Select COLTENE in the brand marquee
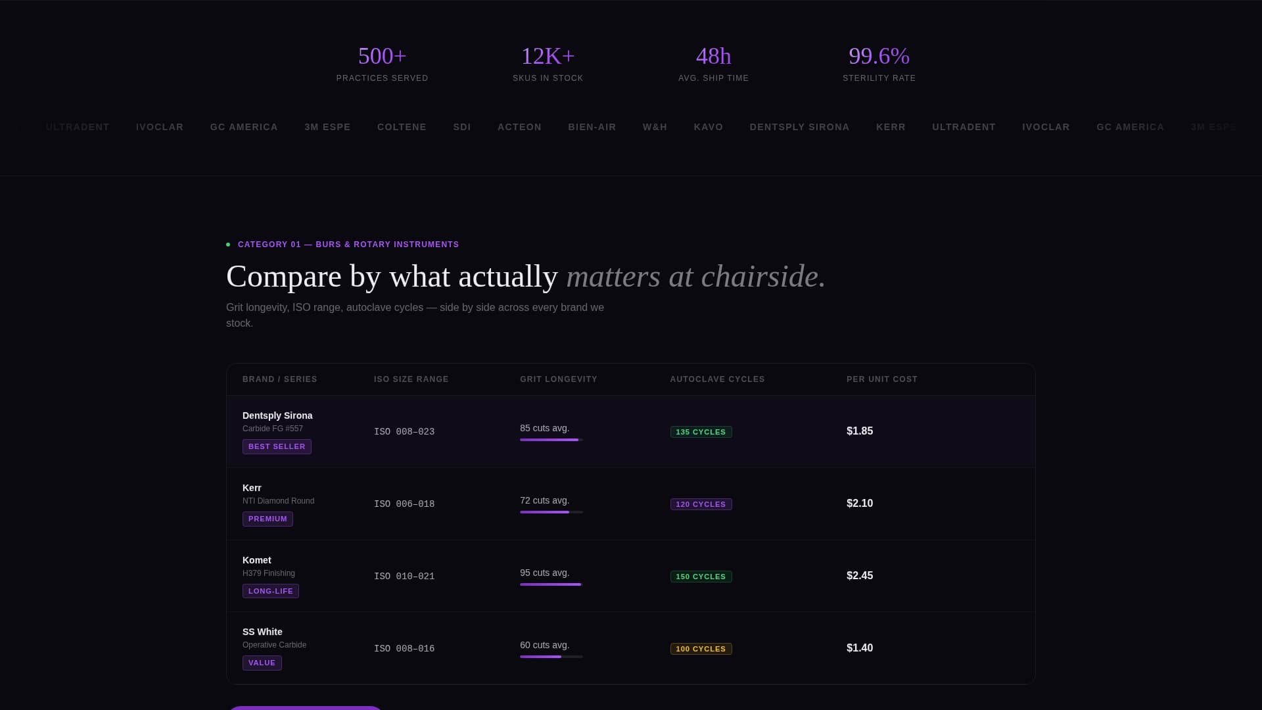Screen dimensions: 1262x710 [402, 127]
